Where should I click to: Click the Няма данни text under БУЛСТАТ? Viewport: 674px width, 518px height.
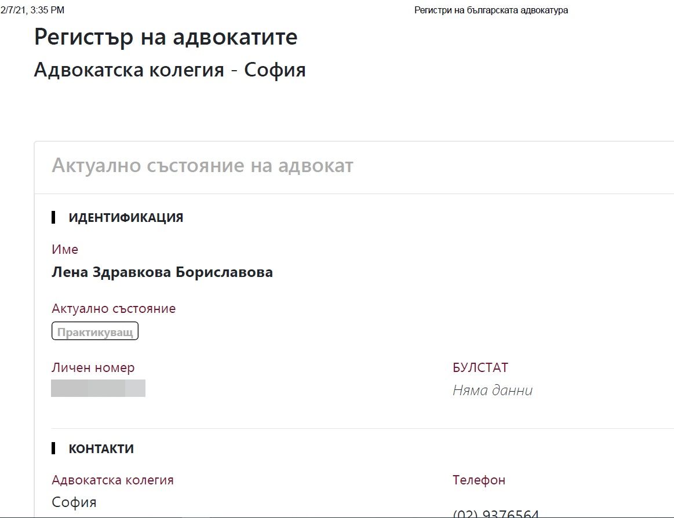pyautogui.click(x=493, y=391)
